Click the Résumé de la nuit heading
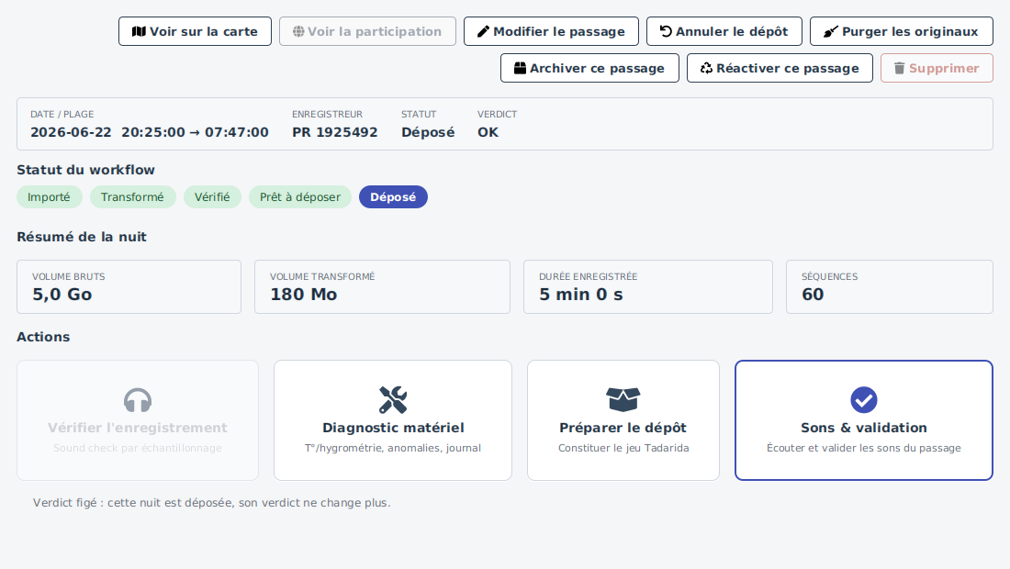The image size is (1010, 569). pos(82,237)
